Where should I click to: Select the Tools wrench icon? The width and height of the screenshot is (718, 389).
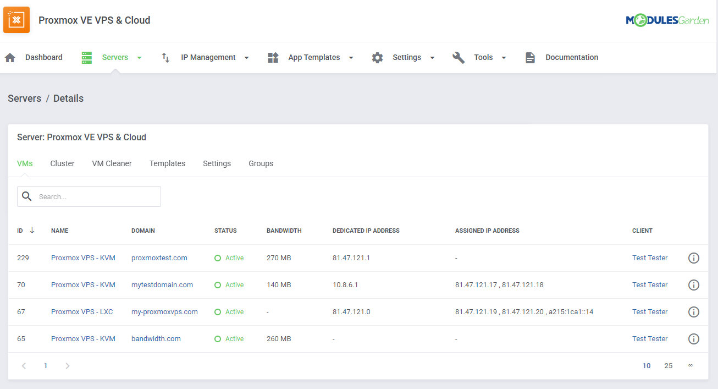click(459, 57)
